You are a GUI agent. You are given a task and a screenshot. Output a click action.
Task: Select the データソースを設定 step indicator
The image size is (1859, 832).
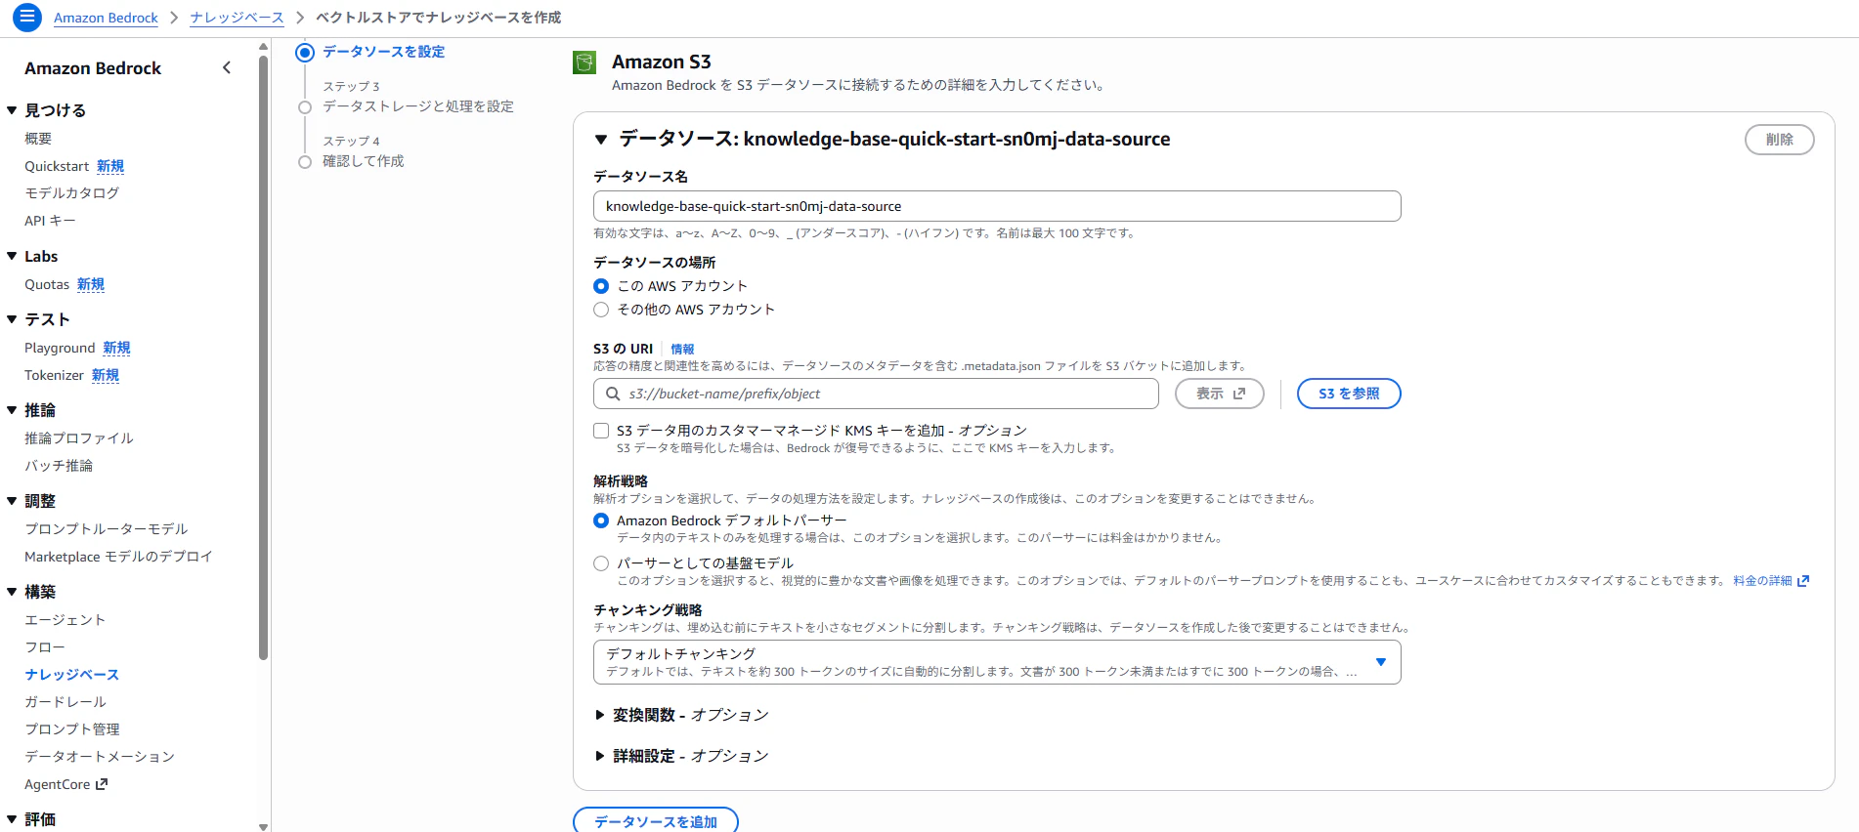click(x=305, y=52)
